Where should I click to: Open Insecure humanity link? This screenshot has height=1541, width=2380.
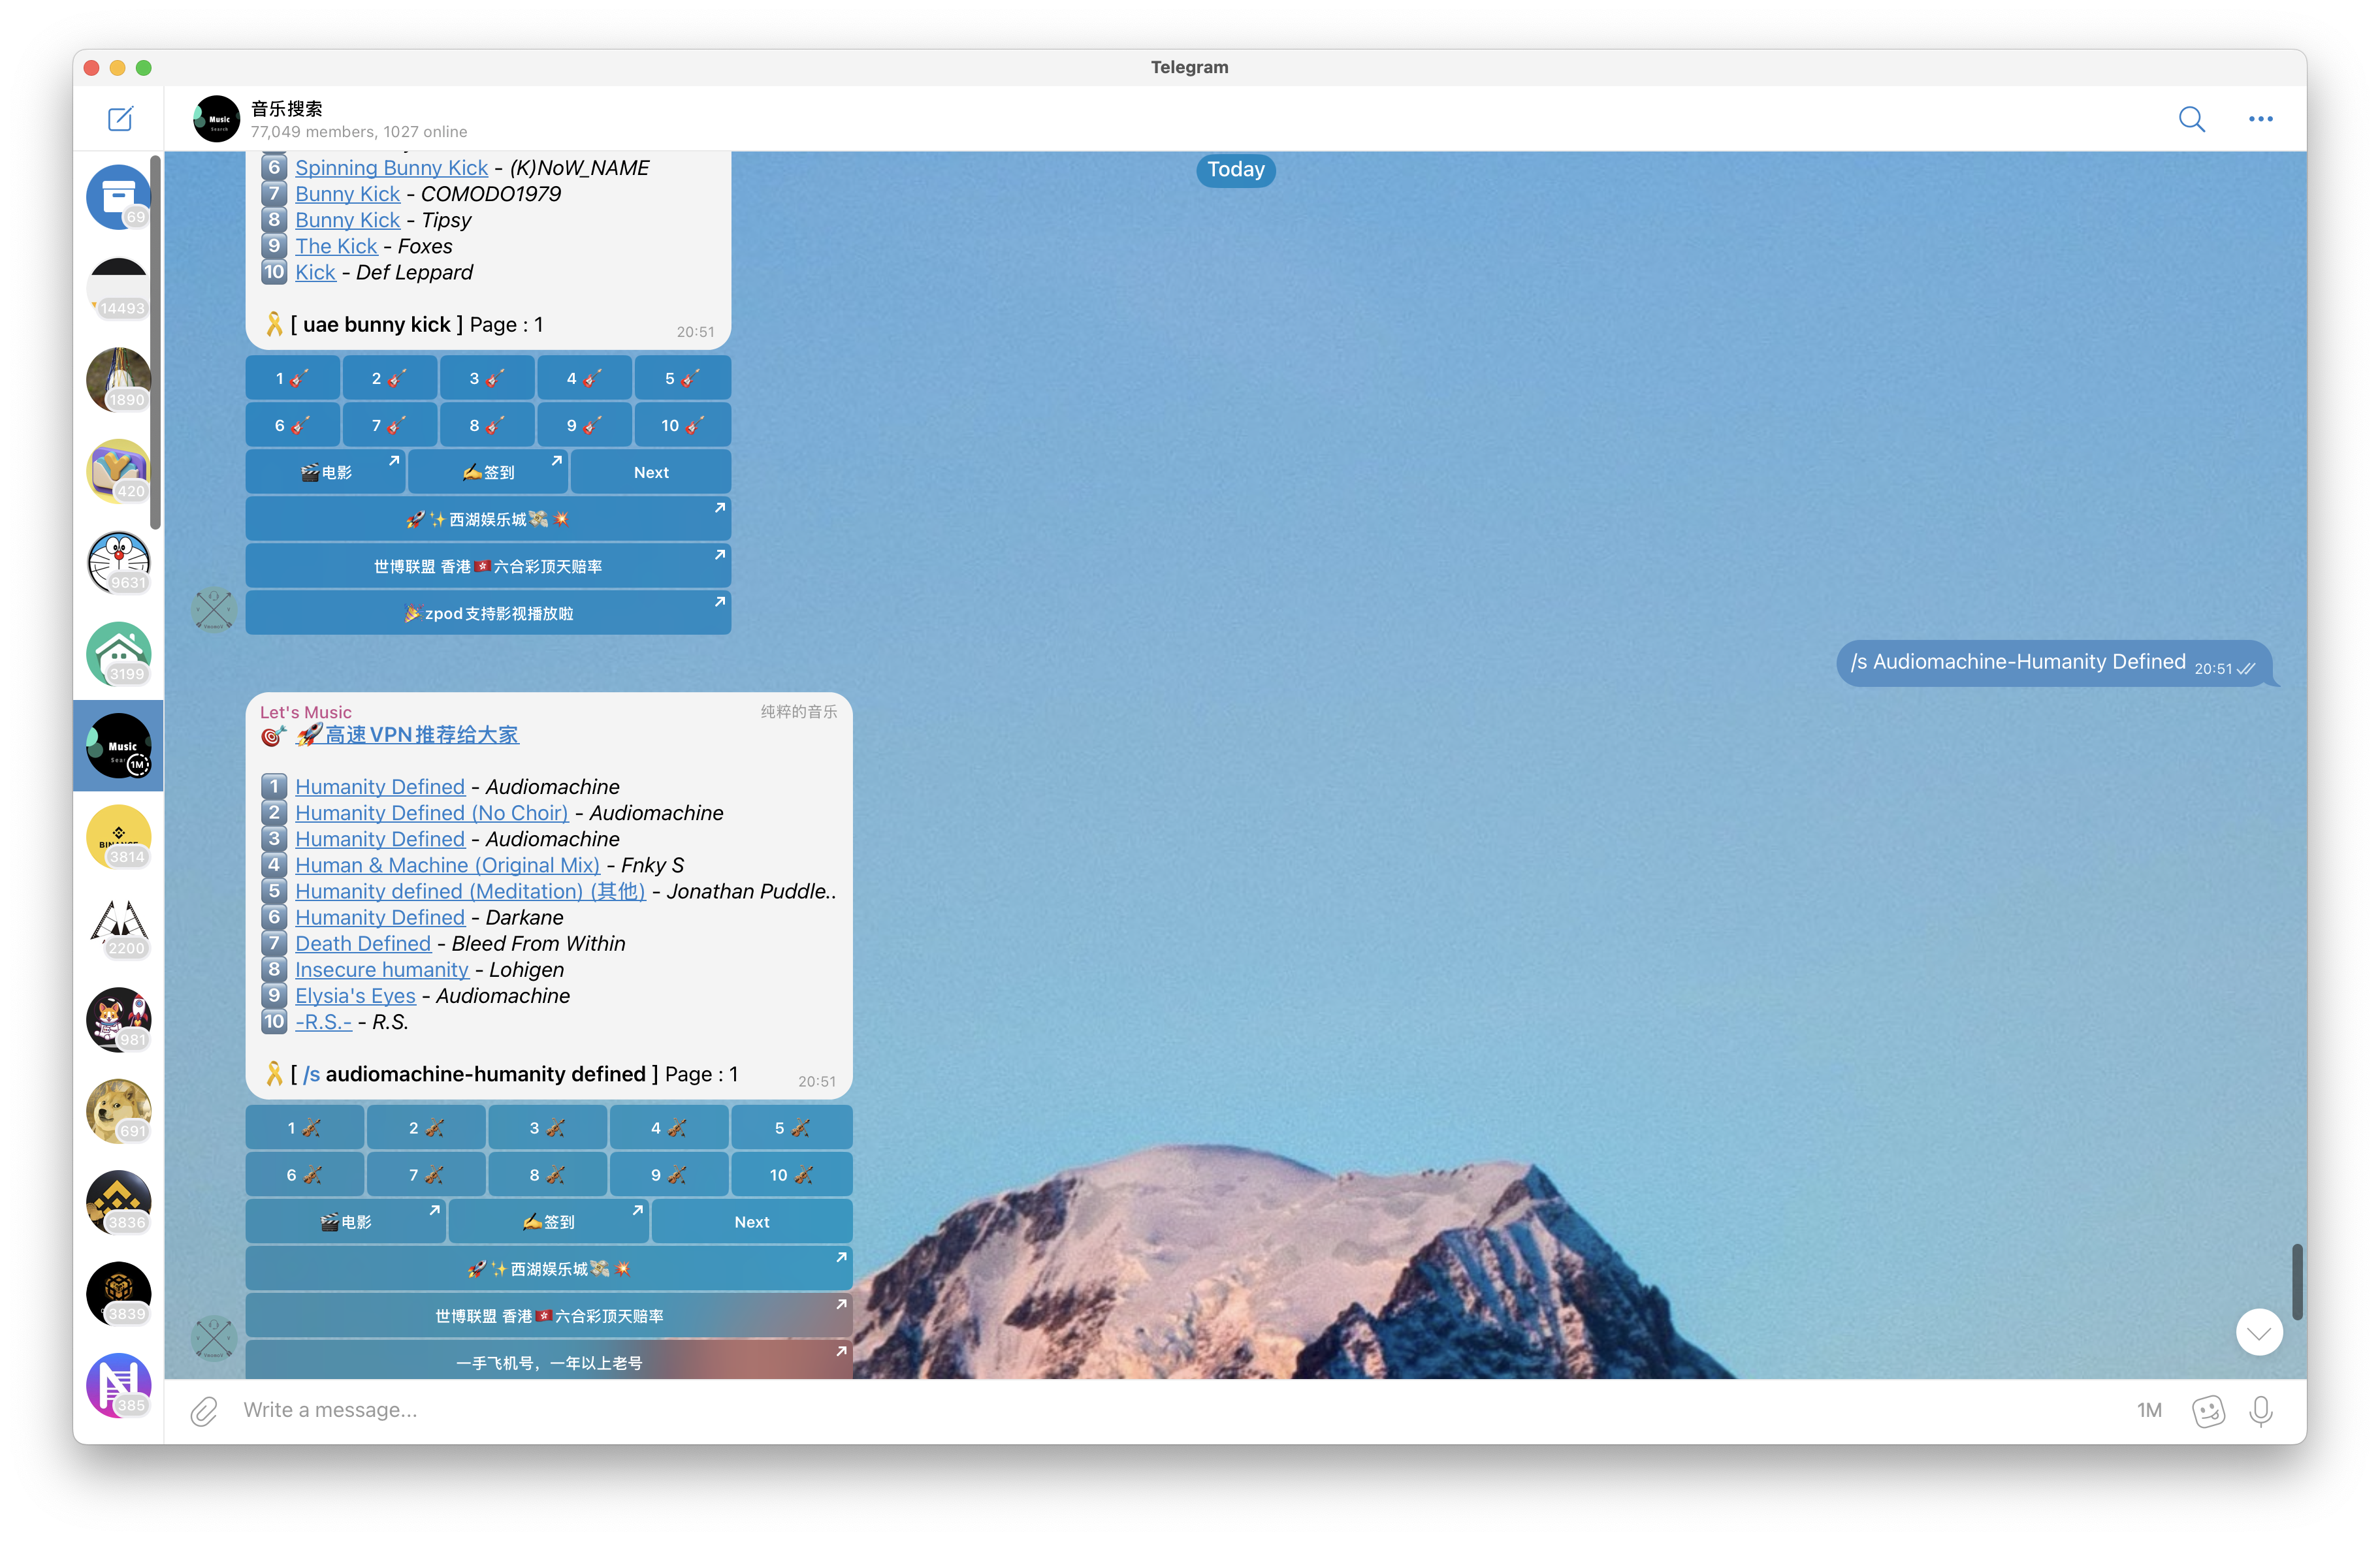(381, 969)
